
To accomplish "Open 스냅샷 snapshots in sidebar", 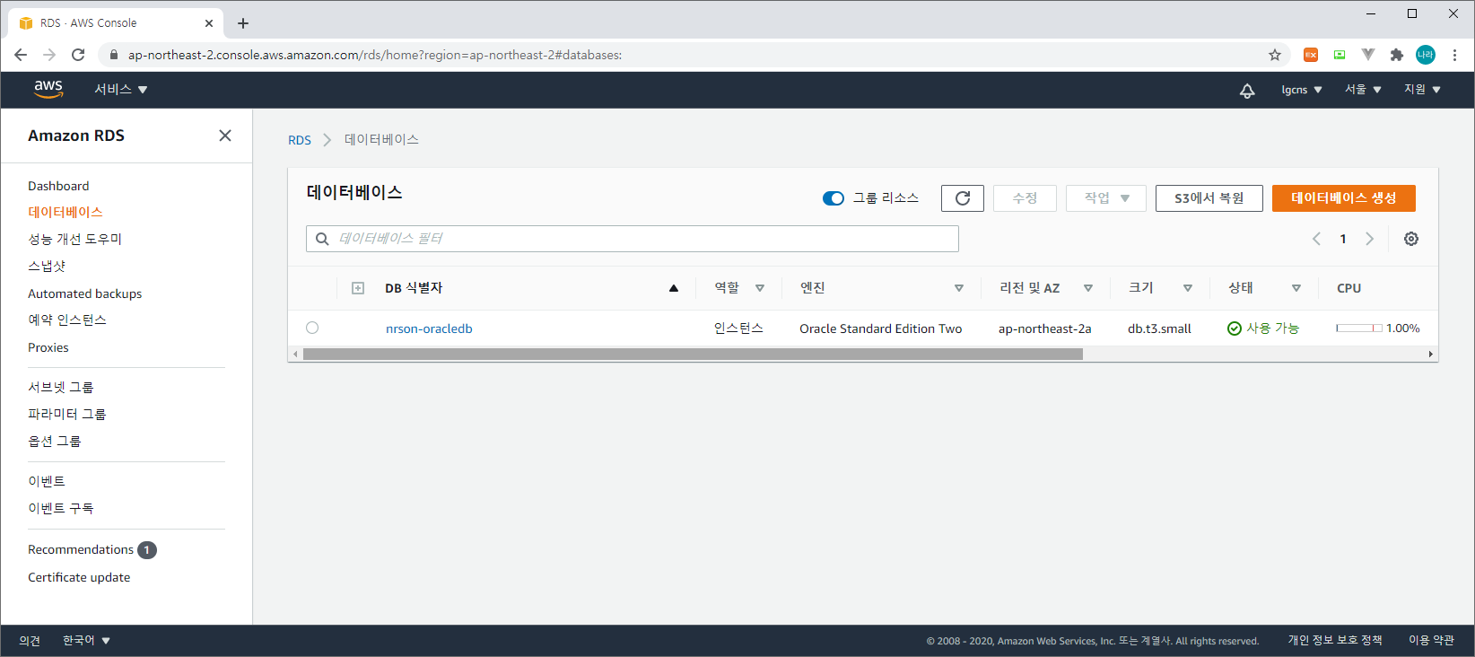I will coord(47,267).
